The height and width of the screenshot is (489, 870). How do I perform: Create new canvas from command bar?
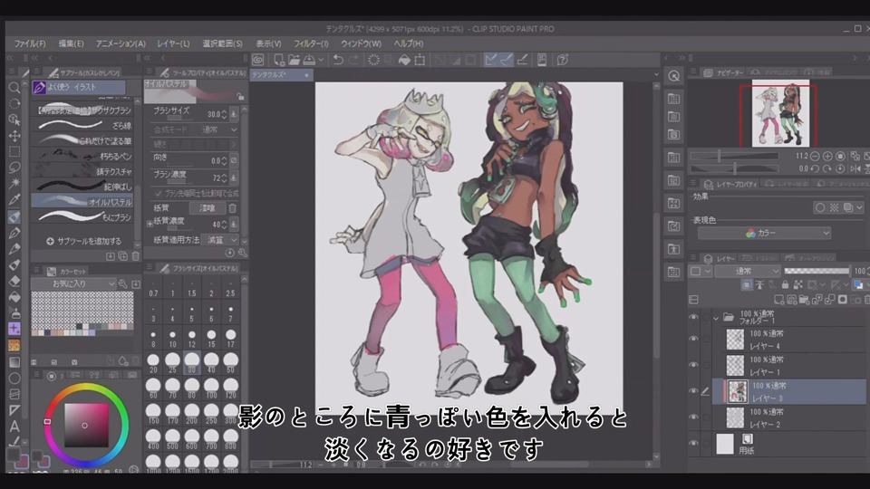pyautogui.click(x=278, y=60)
